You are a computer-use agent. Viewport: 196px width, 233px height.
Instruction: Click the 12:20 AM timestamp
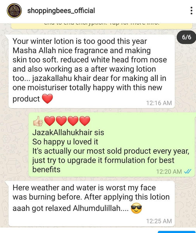click(x=169, y=172)
